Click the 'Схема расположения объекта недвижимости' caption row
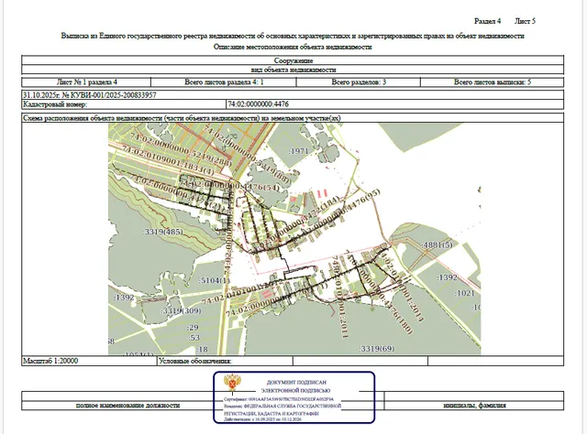Screen dimensions: 587x434 point(293,118)
